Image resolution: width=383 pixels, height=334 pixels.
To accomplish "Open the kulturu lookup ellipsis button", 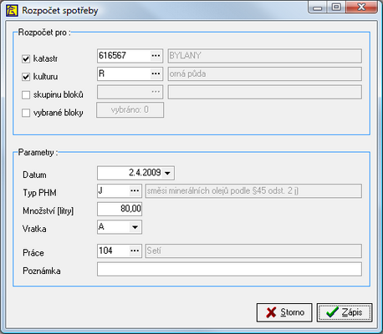I will (156, 73).
